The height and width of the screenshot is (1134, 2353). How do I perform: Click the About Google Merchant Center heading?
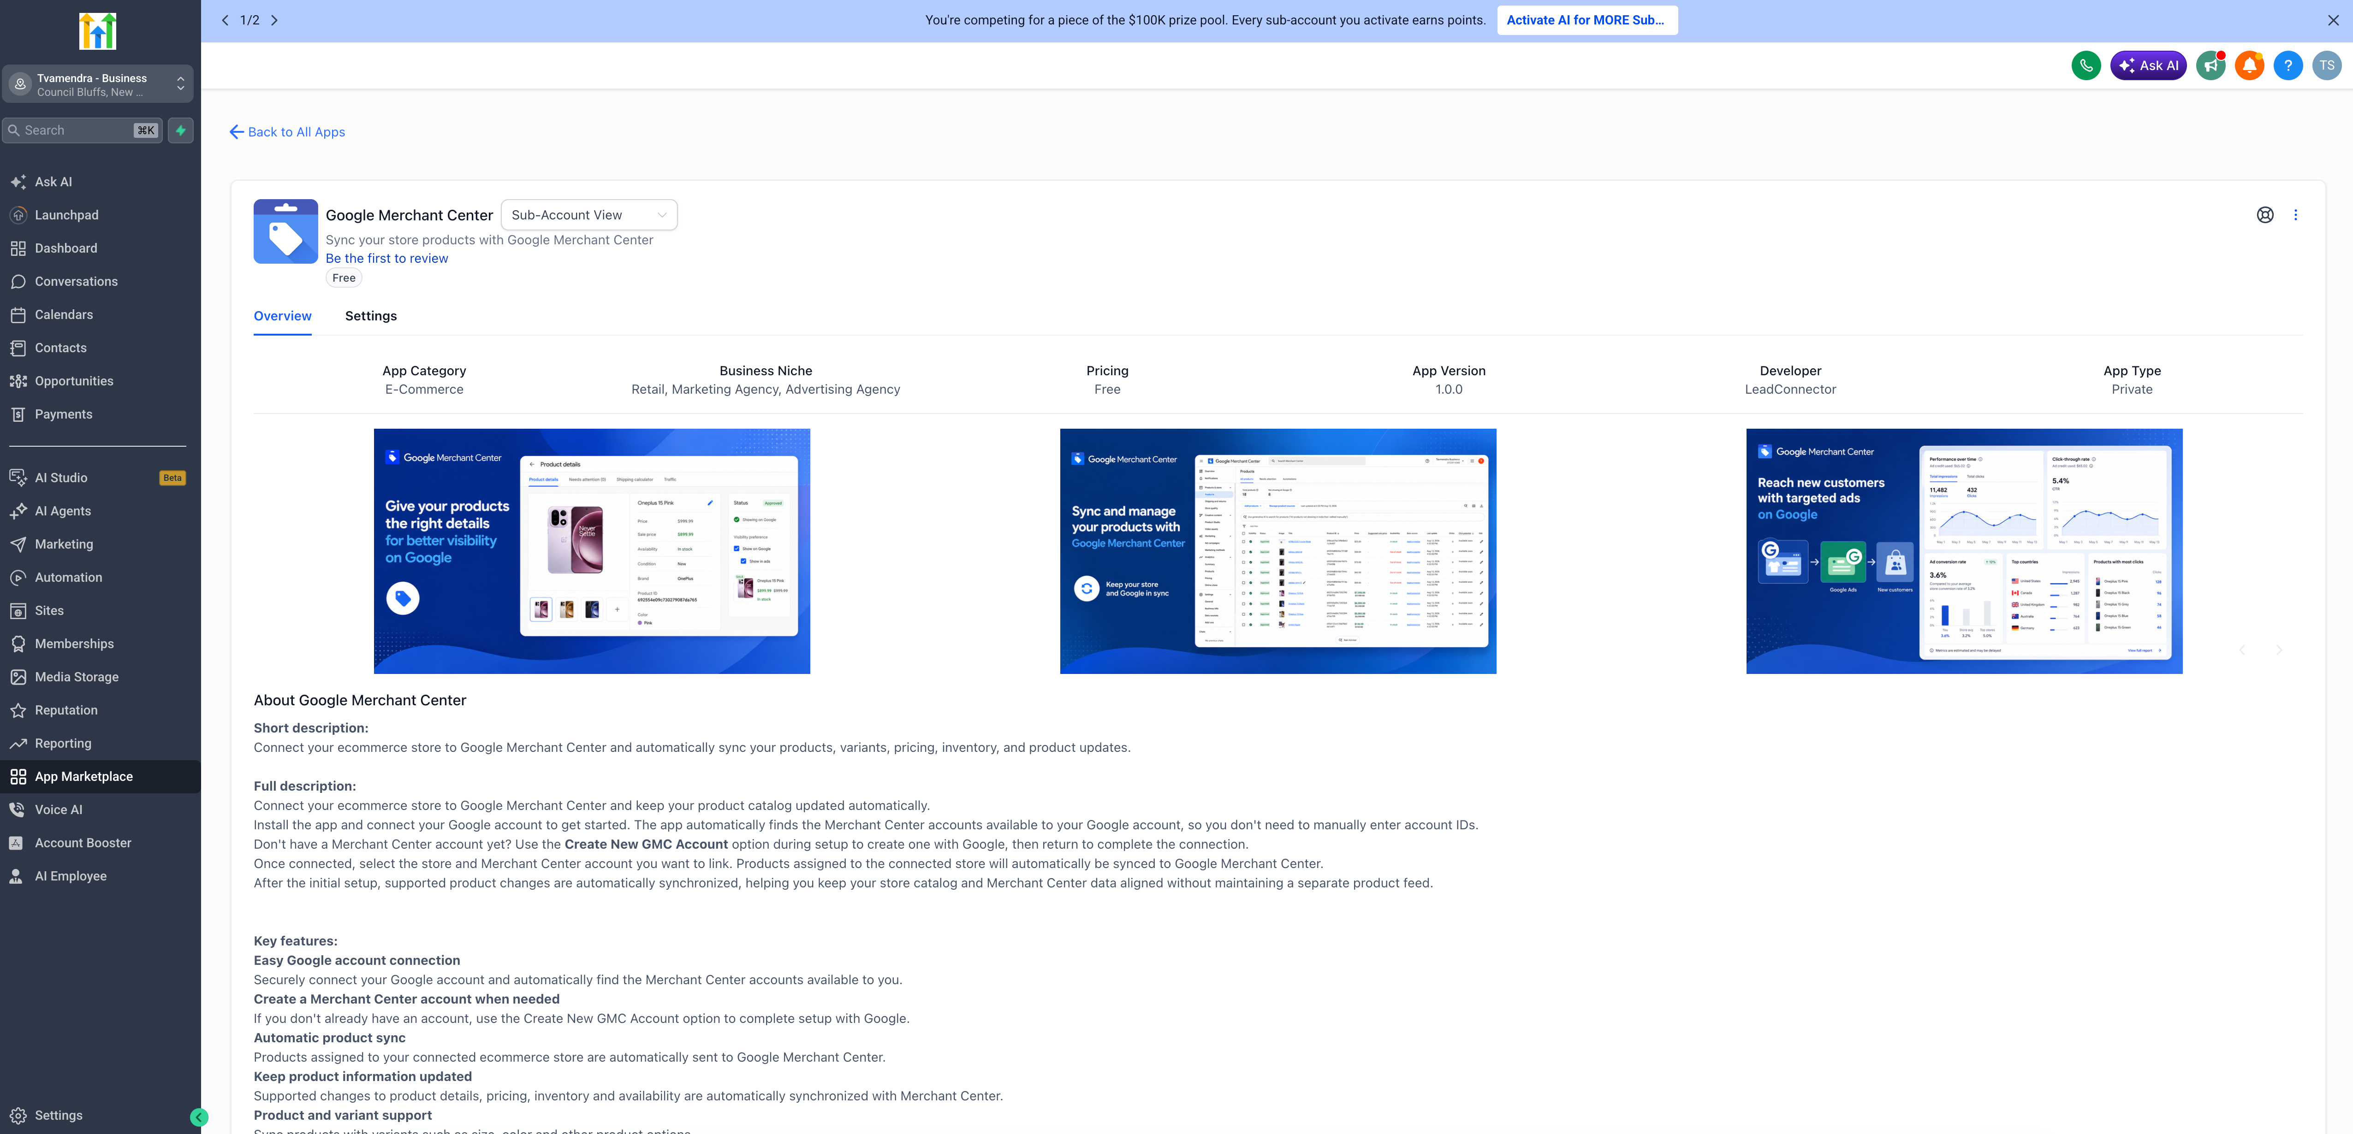(x=360, y=700)
